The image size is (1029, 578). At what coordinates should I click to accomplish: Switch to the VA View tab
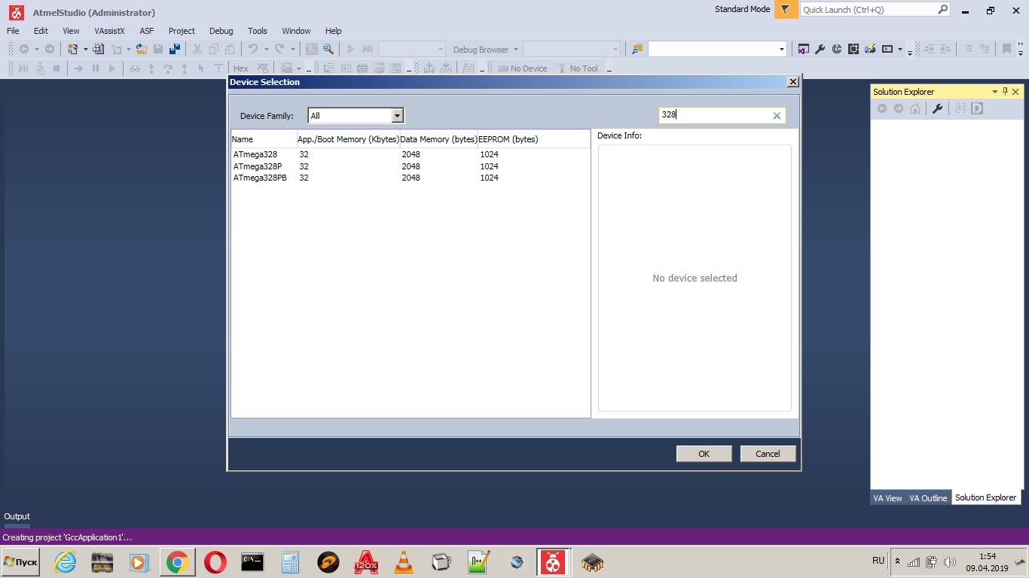click(x=887, y=498)
